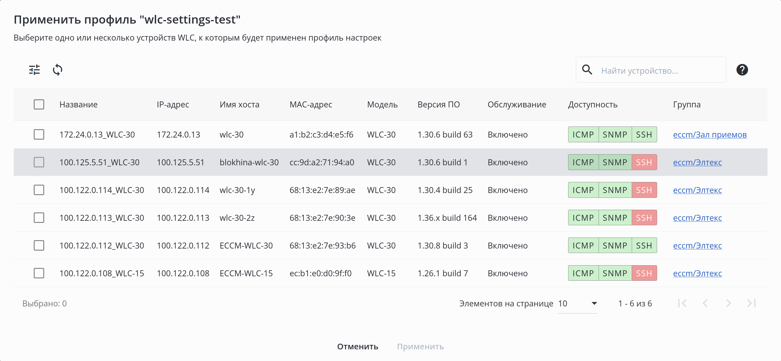Go to the previous page arrow
This screenshot has width=781, height=361.
[x=705, y=303]
